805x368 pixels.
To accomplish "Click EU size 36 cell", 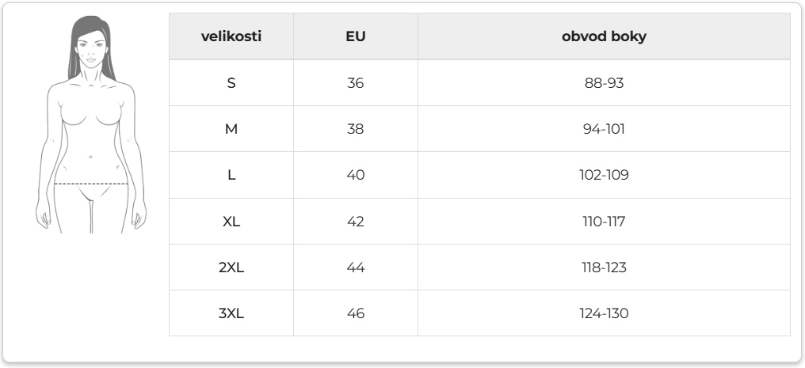I will coord(355,82).
